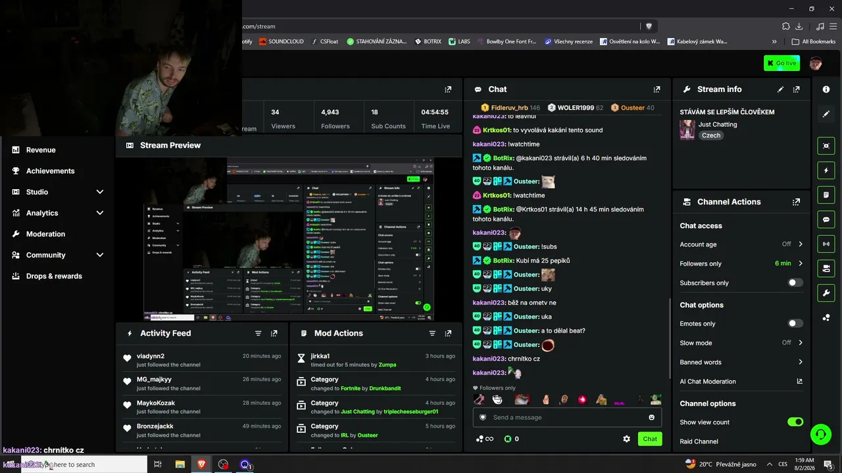Toggle Show view count switch
This screenshot has width=842, height=473.
coord(795,422)
